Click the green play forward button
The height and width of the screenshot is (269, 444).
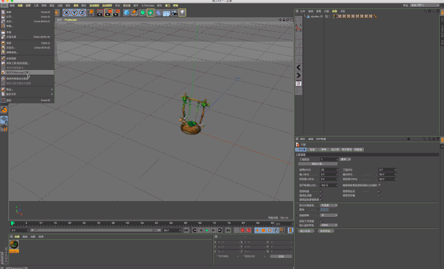tap(207, 230)
